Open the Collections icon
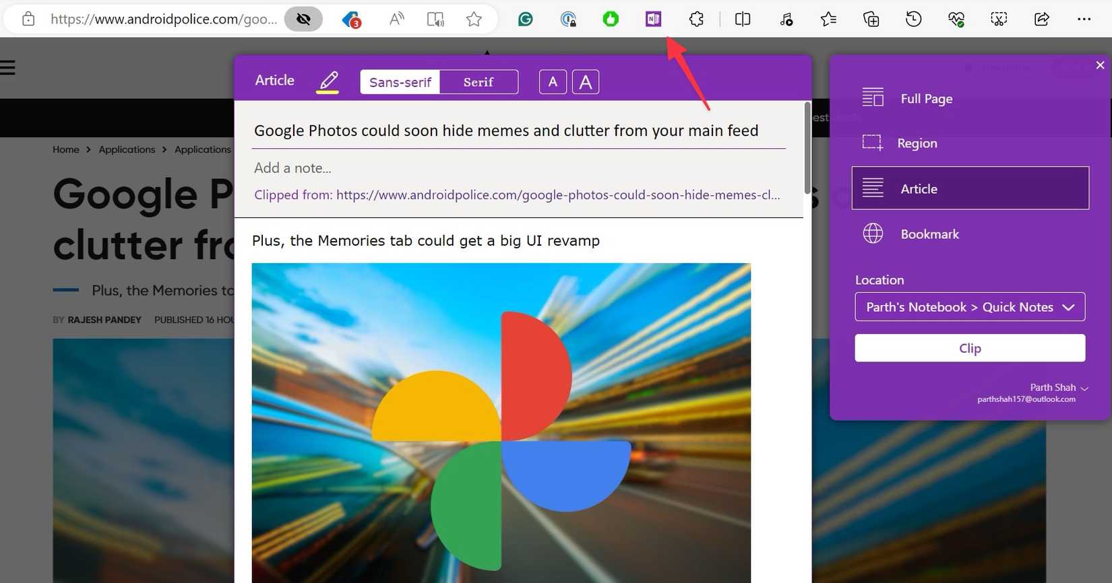This screenshot has height=583, width=1112. pos(871,20)
